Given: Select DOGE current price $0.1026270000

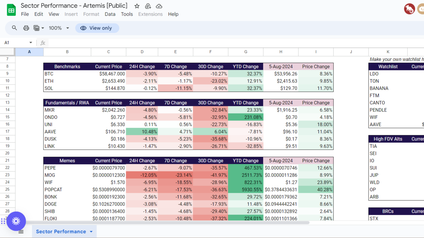Looking at the screenshot, I should tap(108, 204).
